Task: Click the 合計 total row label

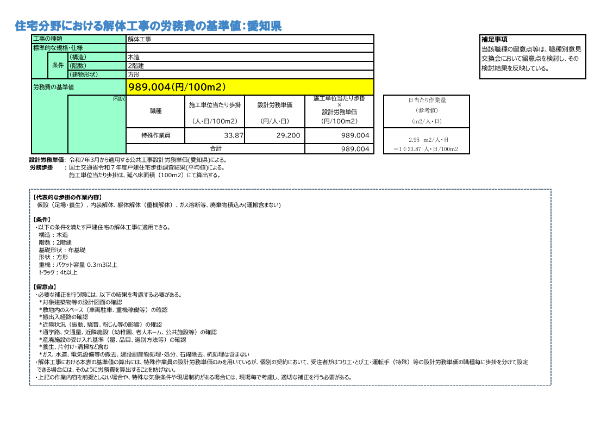Action: (x=216, y=148)
